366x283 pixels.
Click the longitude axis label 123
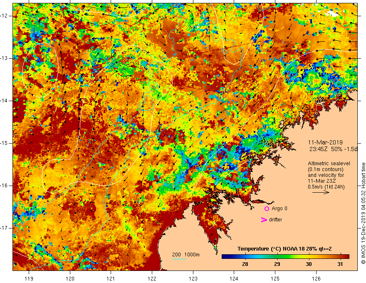[x=193, y=278]
